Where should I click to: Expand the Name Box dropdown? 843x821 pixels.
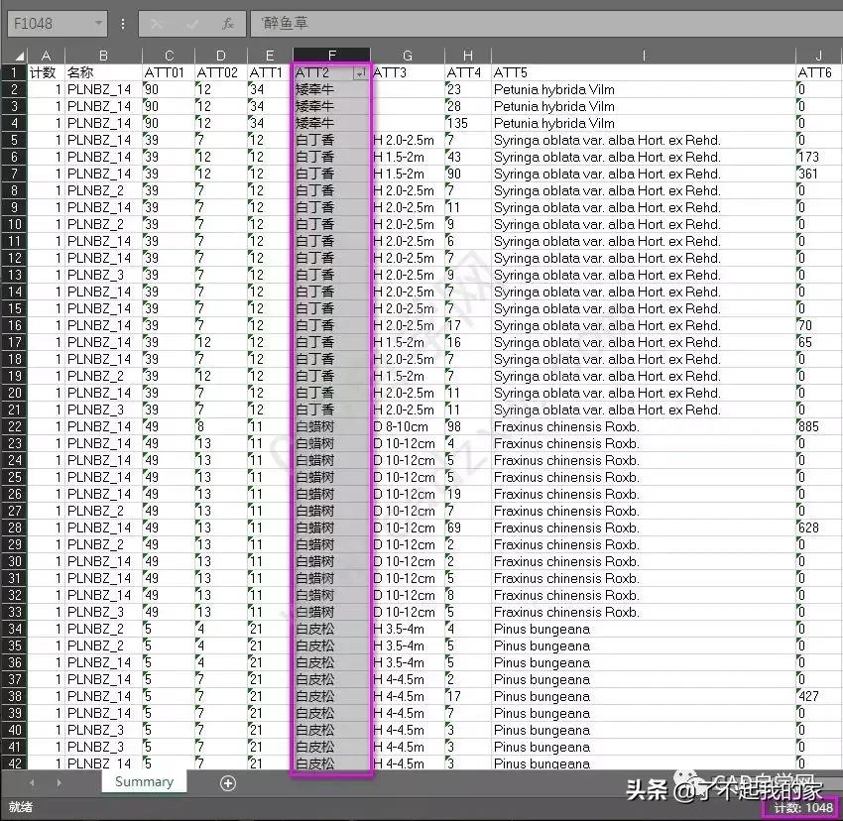coord(97,23)
